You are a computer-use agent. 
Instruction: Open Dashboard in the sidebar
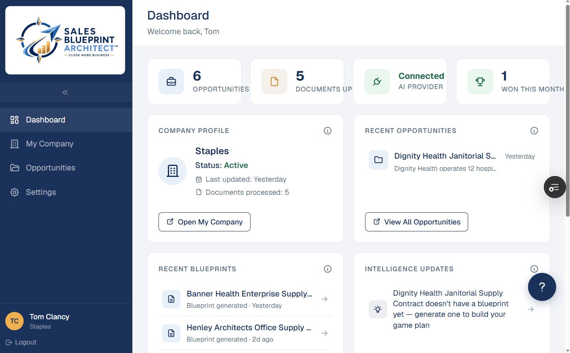click(66, 120)
